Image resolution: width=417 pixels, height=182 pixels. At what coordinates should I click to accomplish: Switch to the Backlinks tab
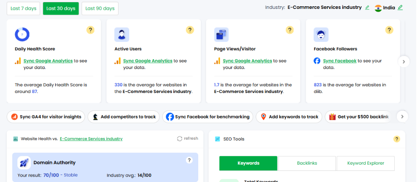click(307, 163)
